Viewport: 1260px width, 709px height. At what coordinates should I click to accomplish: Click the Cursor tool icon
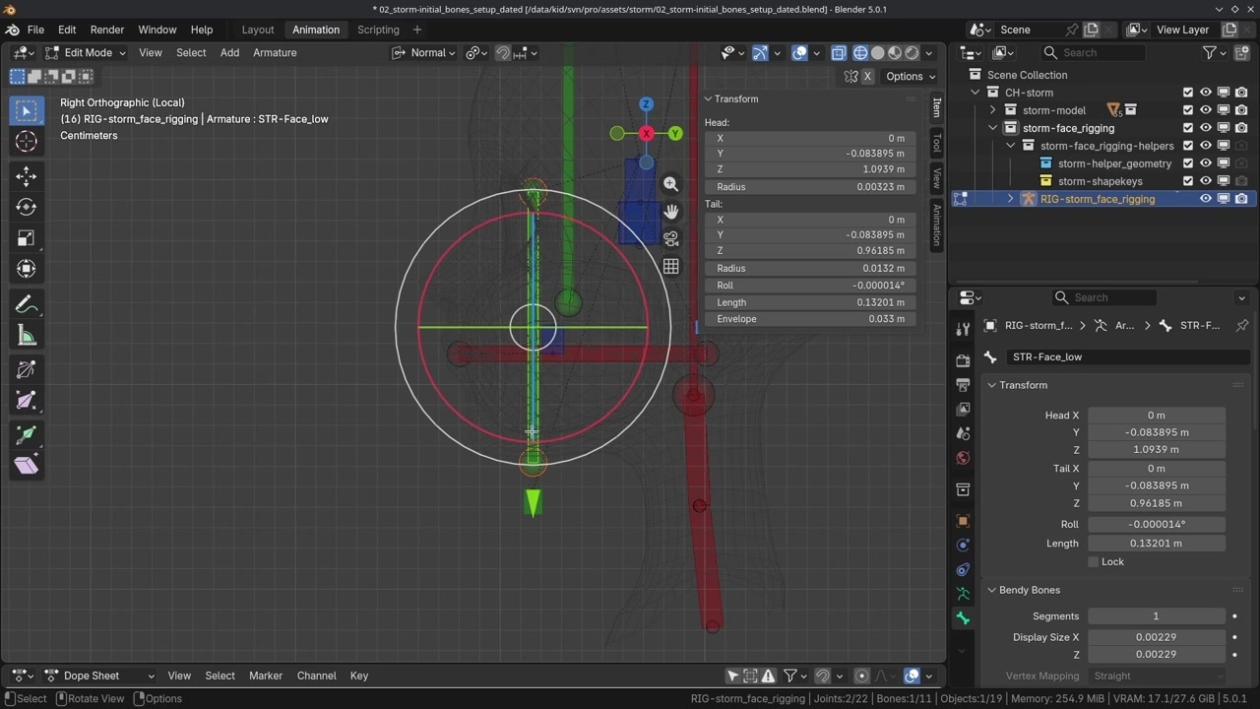pos(27,142)
